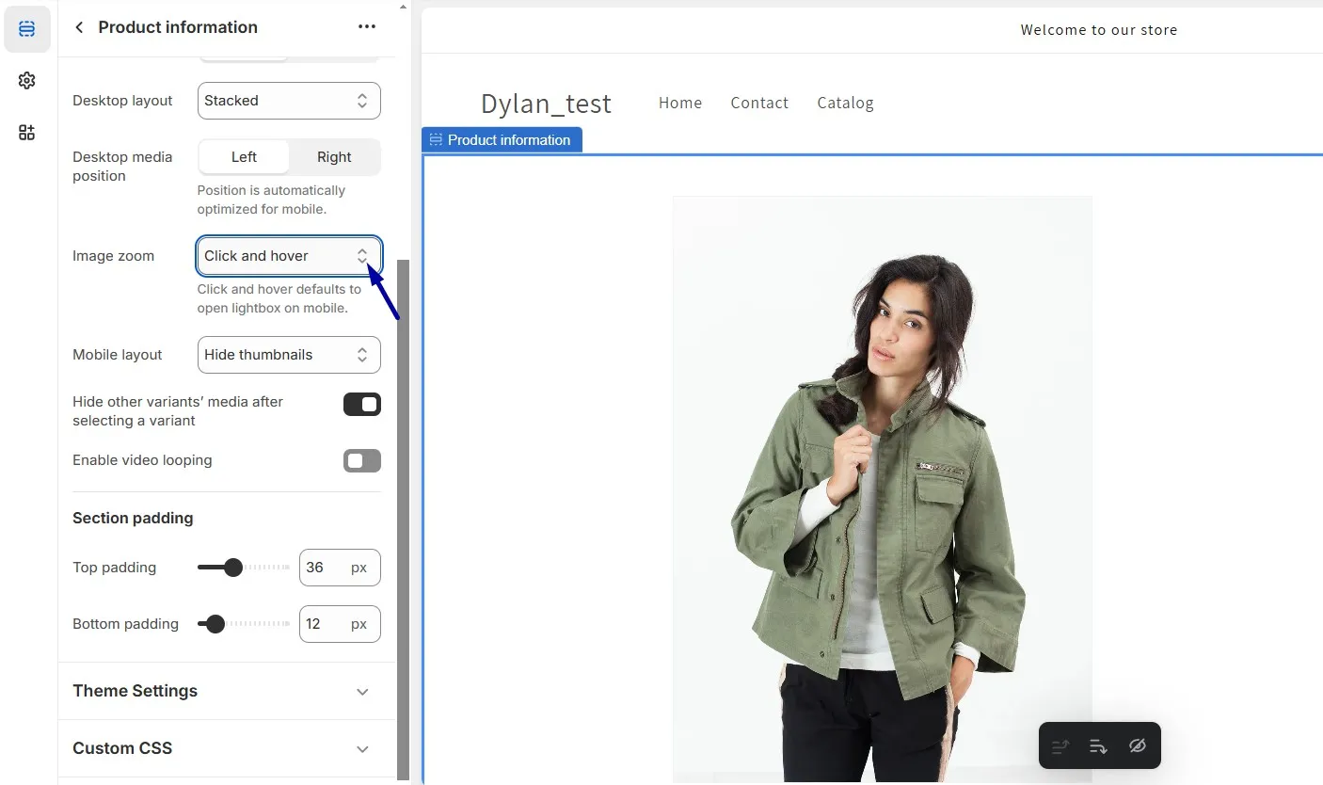1323x785 pixels.
Task: Click the Top padding value field
Action: 340,568
